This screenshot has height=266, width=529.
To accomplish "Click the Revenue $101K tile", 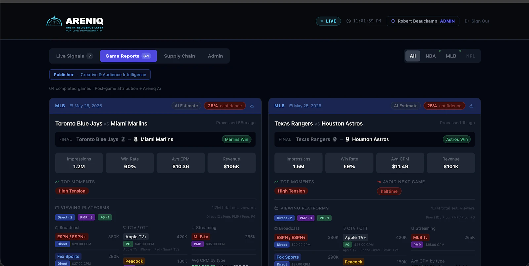I will pos(451,163).
